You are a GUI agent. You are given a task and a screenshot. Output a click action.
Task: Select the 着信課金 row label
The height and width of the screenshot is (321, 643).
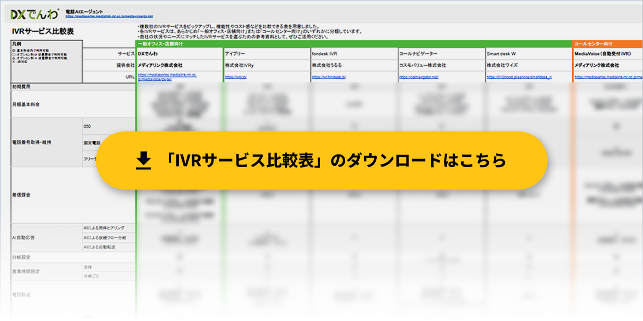[20, 195]
